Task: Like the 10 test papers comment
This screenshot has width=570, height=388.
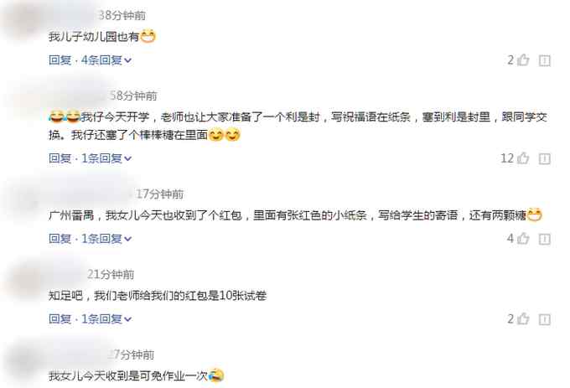Action: [523, 318]
